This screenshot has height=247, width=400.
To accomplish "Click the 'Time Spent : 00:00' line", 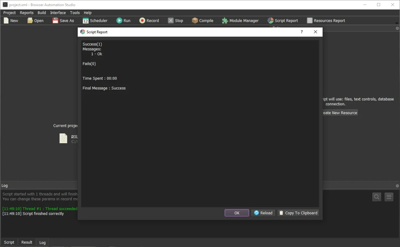I will point(100,78).
